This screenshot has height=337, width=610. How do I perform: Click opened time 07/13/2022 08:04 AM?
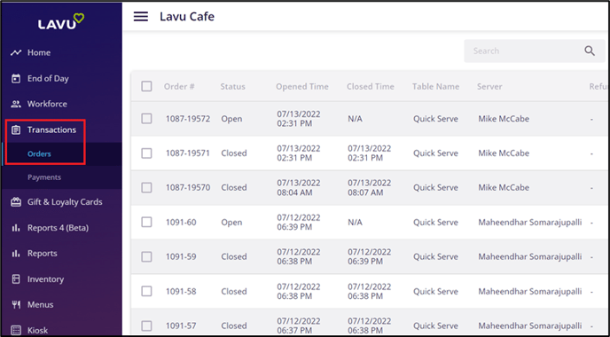299,188
